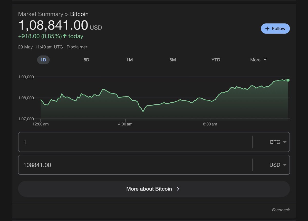The height and width of the screenshot is (221, 308).
Task: Click the chevron in More about Bitcoin
Action: tap(178, 189)
